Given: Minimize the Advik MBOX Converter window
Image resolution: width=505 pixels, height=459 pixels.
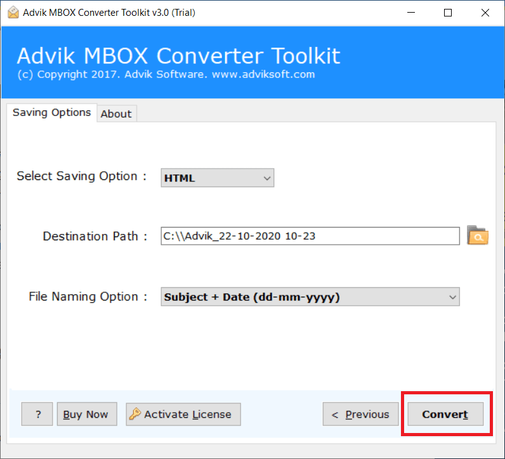Looking at the screenshot, I should coord(411,13).
